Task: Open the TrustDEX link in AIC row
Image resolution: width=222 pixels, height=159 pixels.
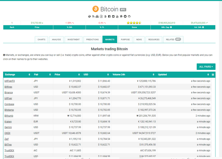Action: (x=9, y=151)
